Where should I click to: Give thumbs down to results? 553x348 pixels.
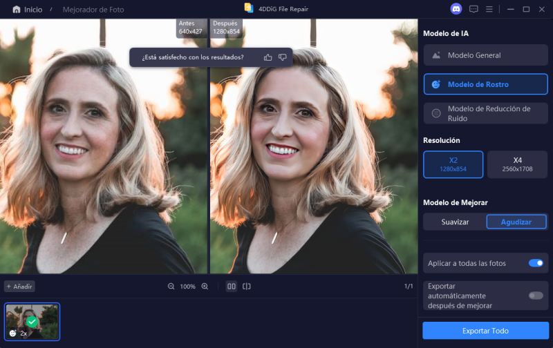click(283, 57)
